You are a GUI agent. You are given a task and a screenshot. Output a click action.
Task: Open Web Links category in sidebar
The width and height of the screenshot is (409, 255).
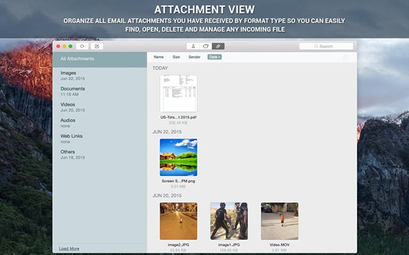coord(100,139)
